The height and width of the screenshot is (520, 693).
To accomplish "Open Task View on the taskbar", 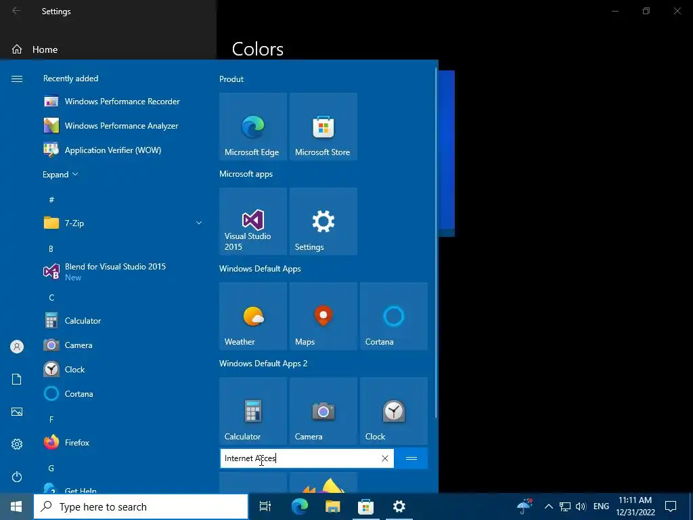I will click(x=265, y=506).
